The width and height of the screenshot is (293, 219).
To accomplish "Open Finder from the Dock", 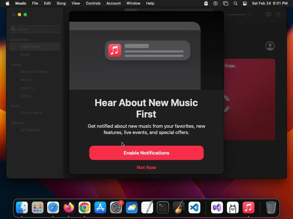I will tap(22, 208).
